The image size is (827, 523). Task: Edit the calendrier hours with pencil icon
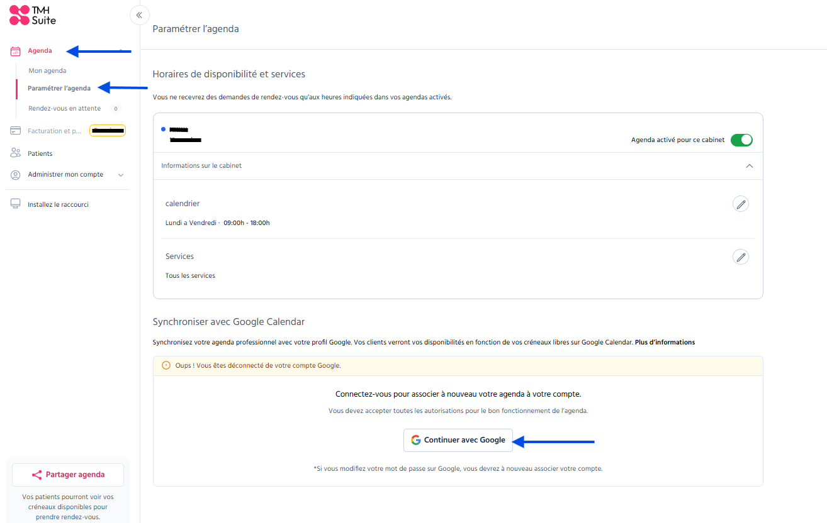tap(741, 204)
